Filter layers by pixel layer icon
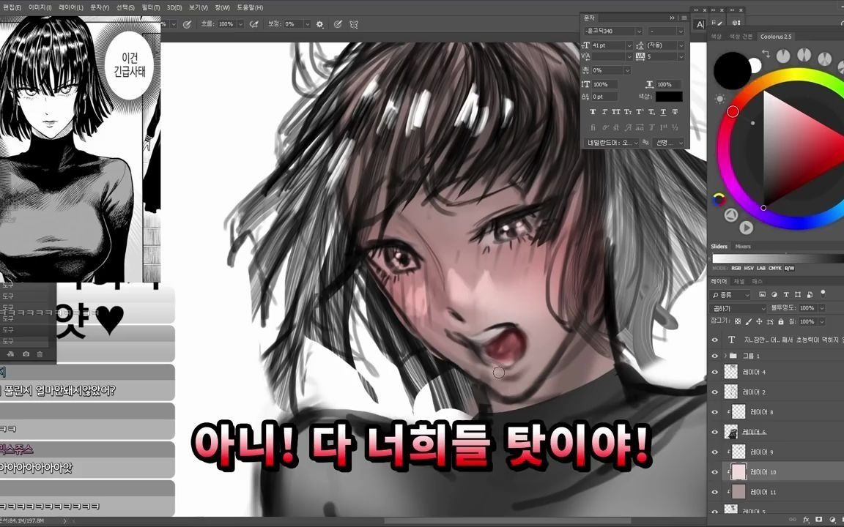The image size is (844, 527). [x=762, y=295]
